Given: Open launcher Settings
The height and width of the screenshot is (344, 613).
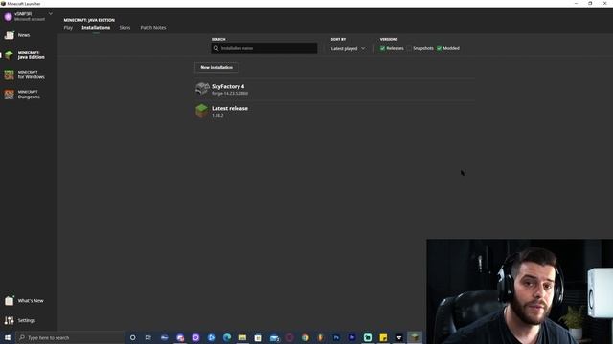Looking at the screenshot, I should click(x=20, y=320).
